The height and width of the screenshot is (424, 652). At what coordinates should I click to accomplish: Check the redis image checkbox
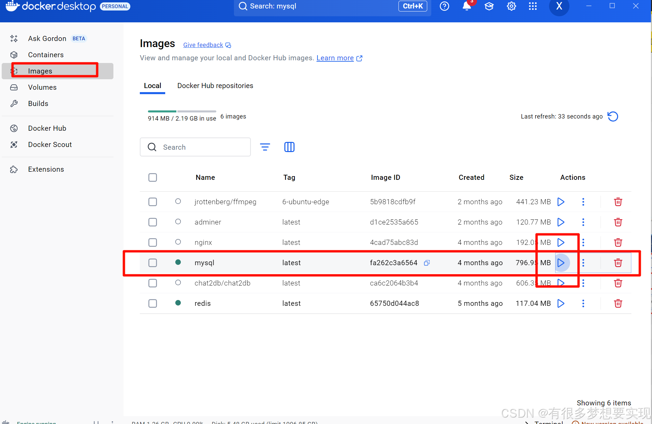click(153, 303)
